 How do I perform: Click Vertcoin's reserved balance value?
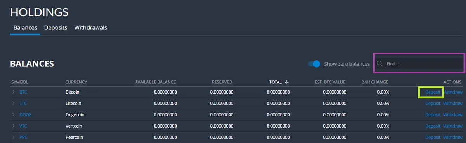[222, 126]
